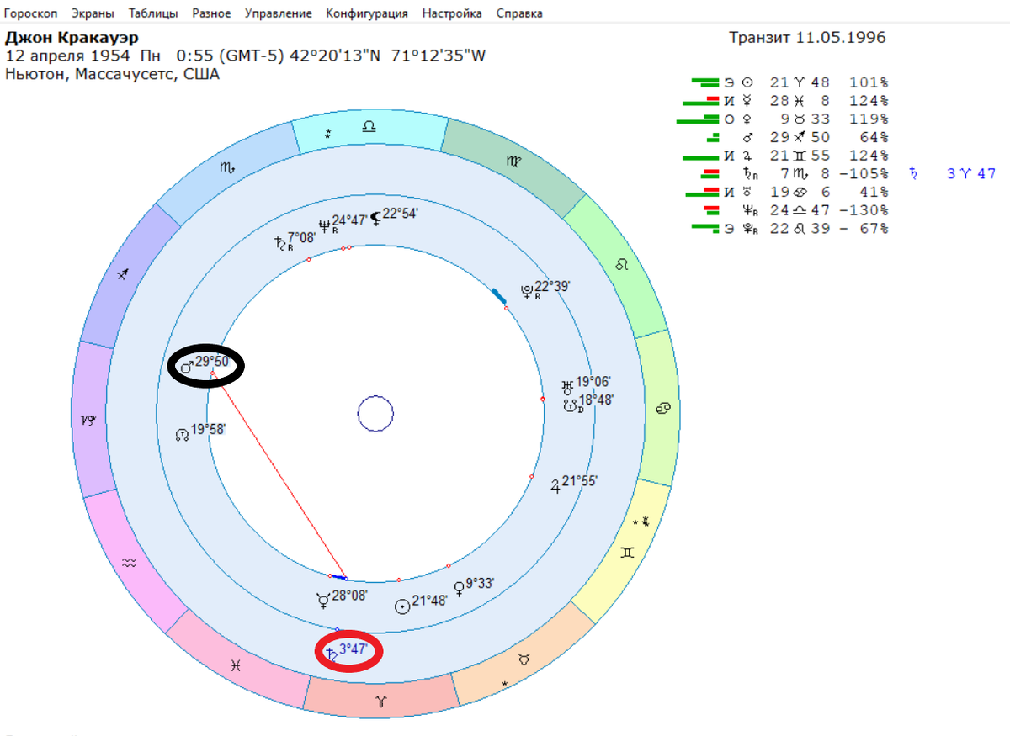
Task: Click the place Ньютон, Массачусетс, США
Action: (112, 74)
